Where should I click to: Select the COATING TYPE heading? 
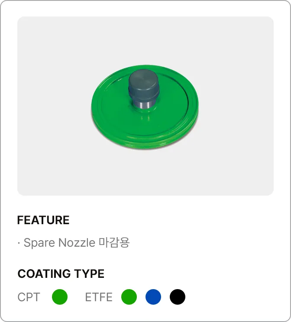coord(61,274)
